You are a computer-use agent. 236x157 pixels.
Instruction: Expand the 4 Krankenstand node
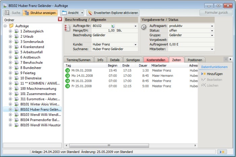click(10, 47)
